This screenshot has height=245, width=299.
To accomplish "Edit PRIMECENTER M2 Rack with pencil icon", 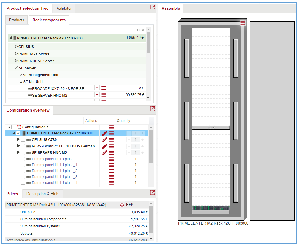I will 105,133.
